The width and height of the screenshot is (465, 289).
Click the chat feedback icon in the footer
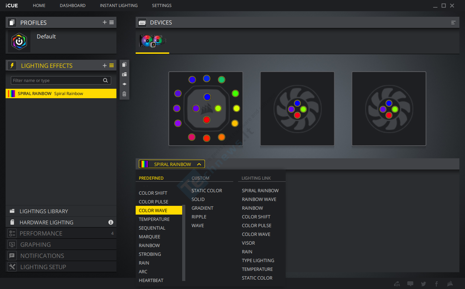[410, 284]
